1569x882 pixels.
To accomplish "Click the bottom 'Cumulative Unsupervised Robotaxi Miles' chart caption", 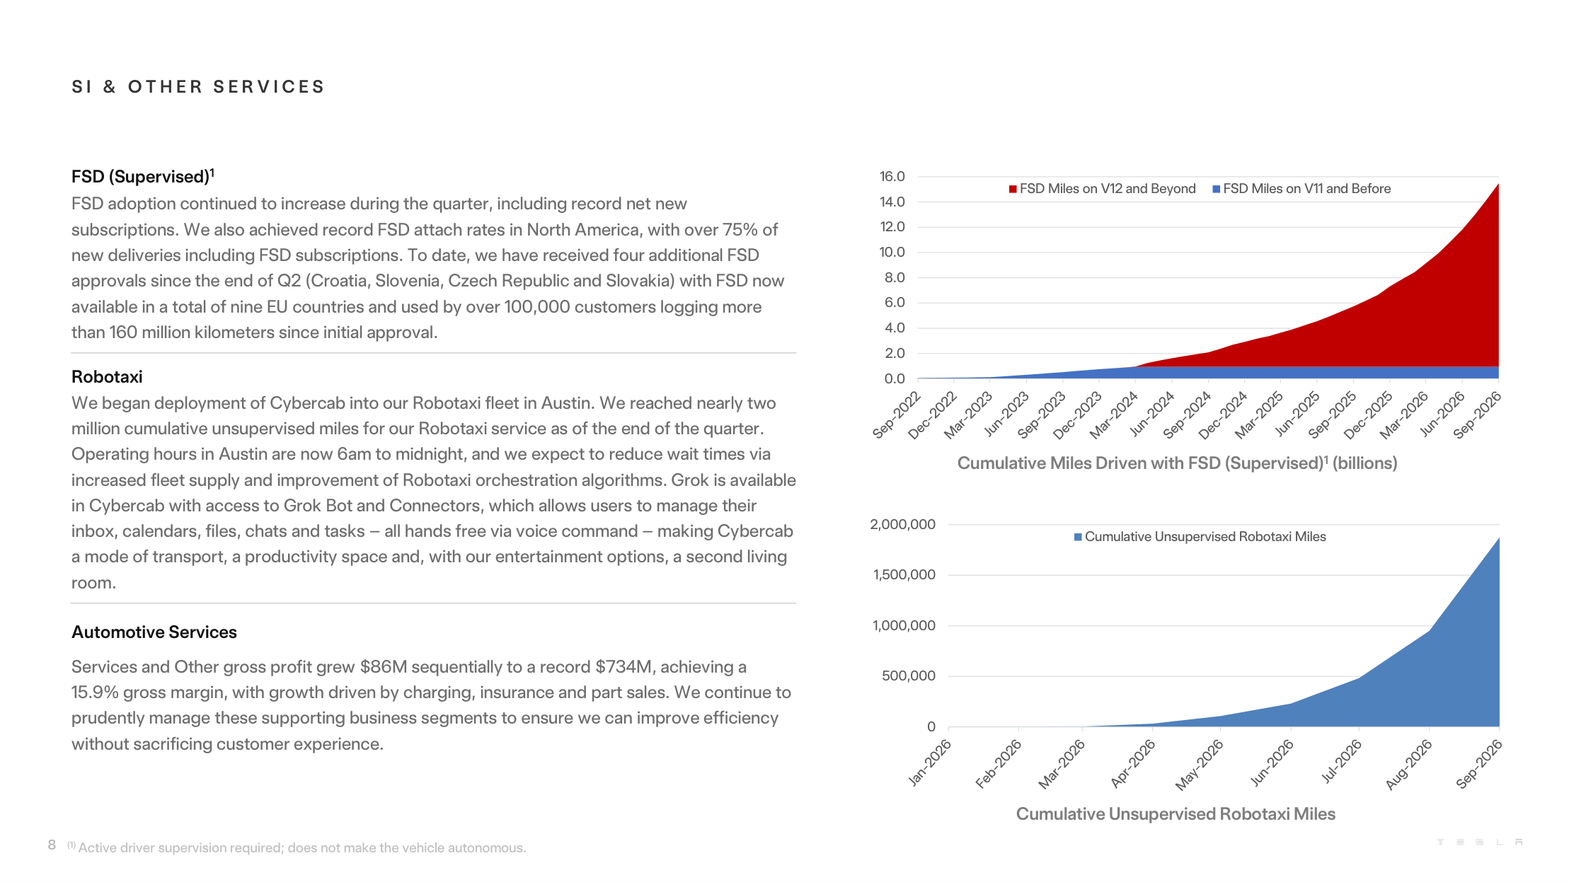I will point(1176,814).
